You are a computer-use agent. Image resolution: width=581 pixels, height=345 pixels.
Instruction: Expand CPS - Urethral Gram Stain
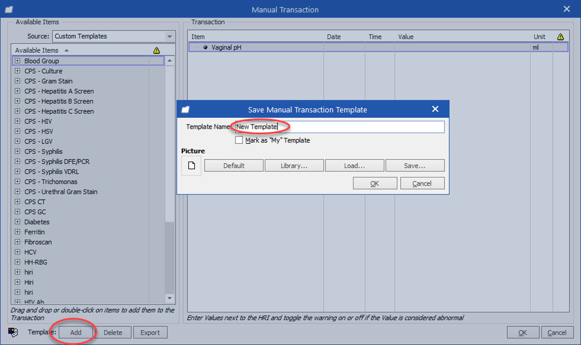(17, 192)
